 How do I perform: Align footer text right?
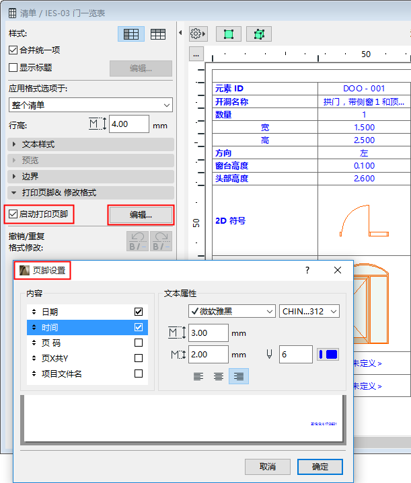[x=239, y=376]
